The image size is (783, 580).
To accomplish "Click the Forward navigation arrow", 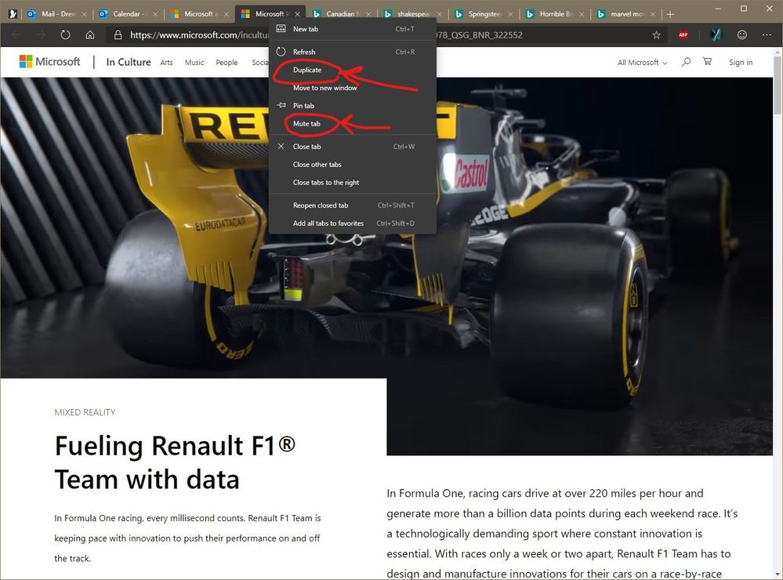I will point(41,35).
